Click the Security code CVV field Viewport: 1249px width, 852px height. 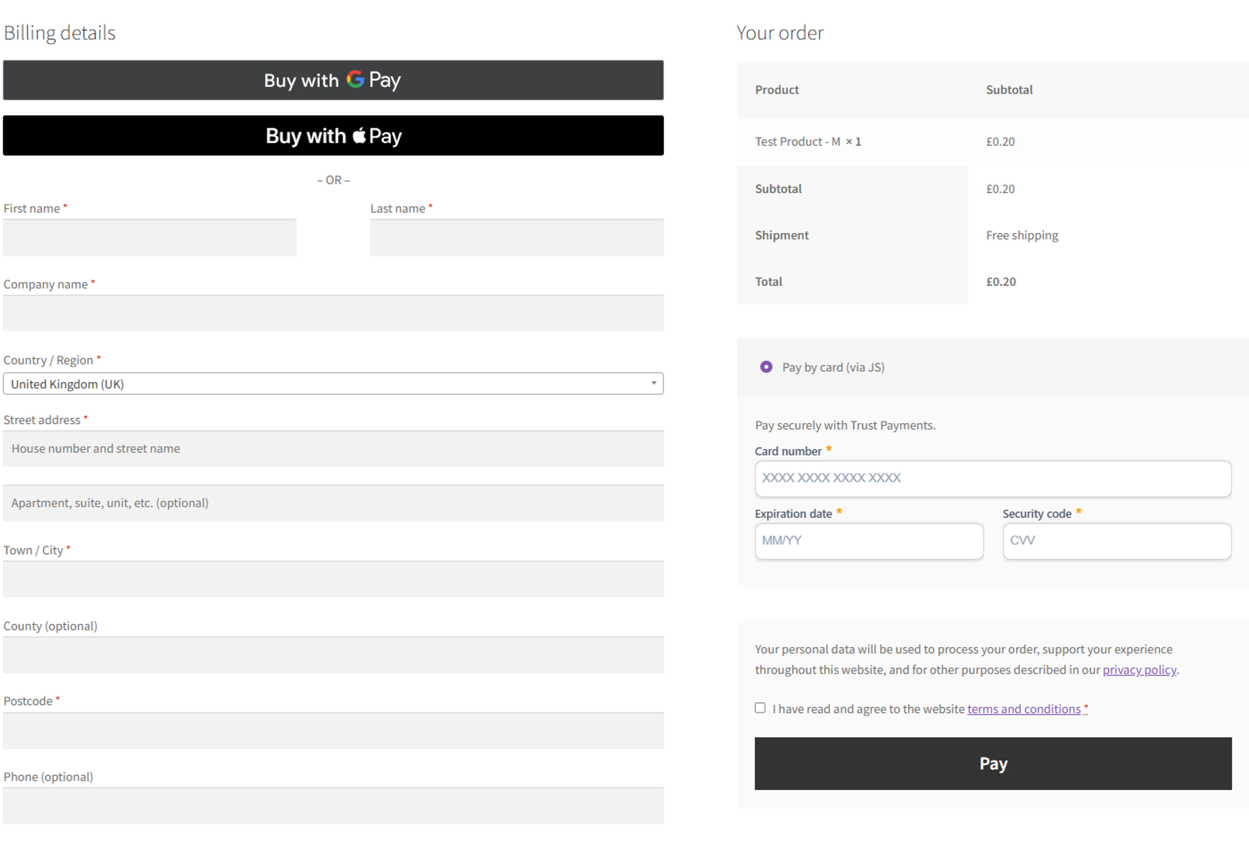click(1117, 541)
